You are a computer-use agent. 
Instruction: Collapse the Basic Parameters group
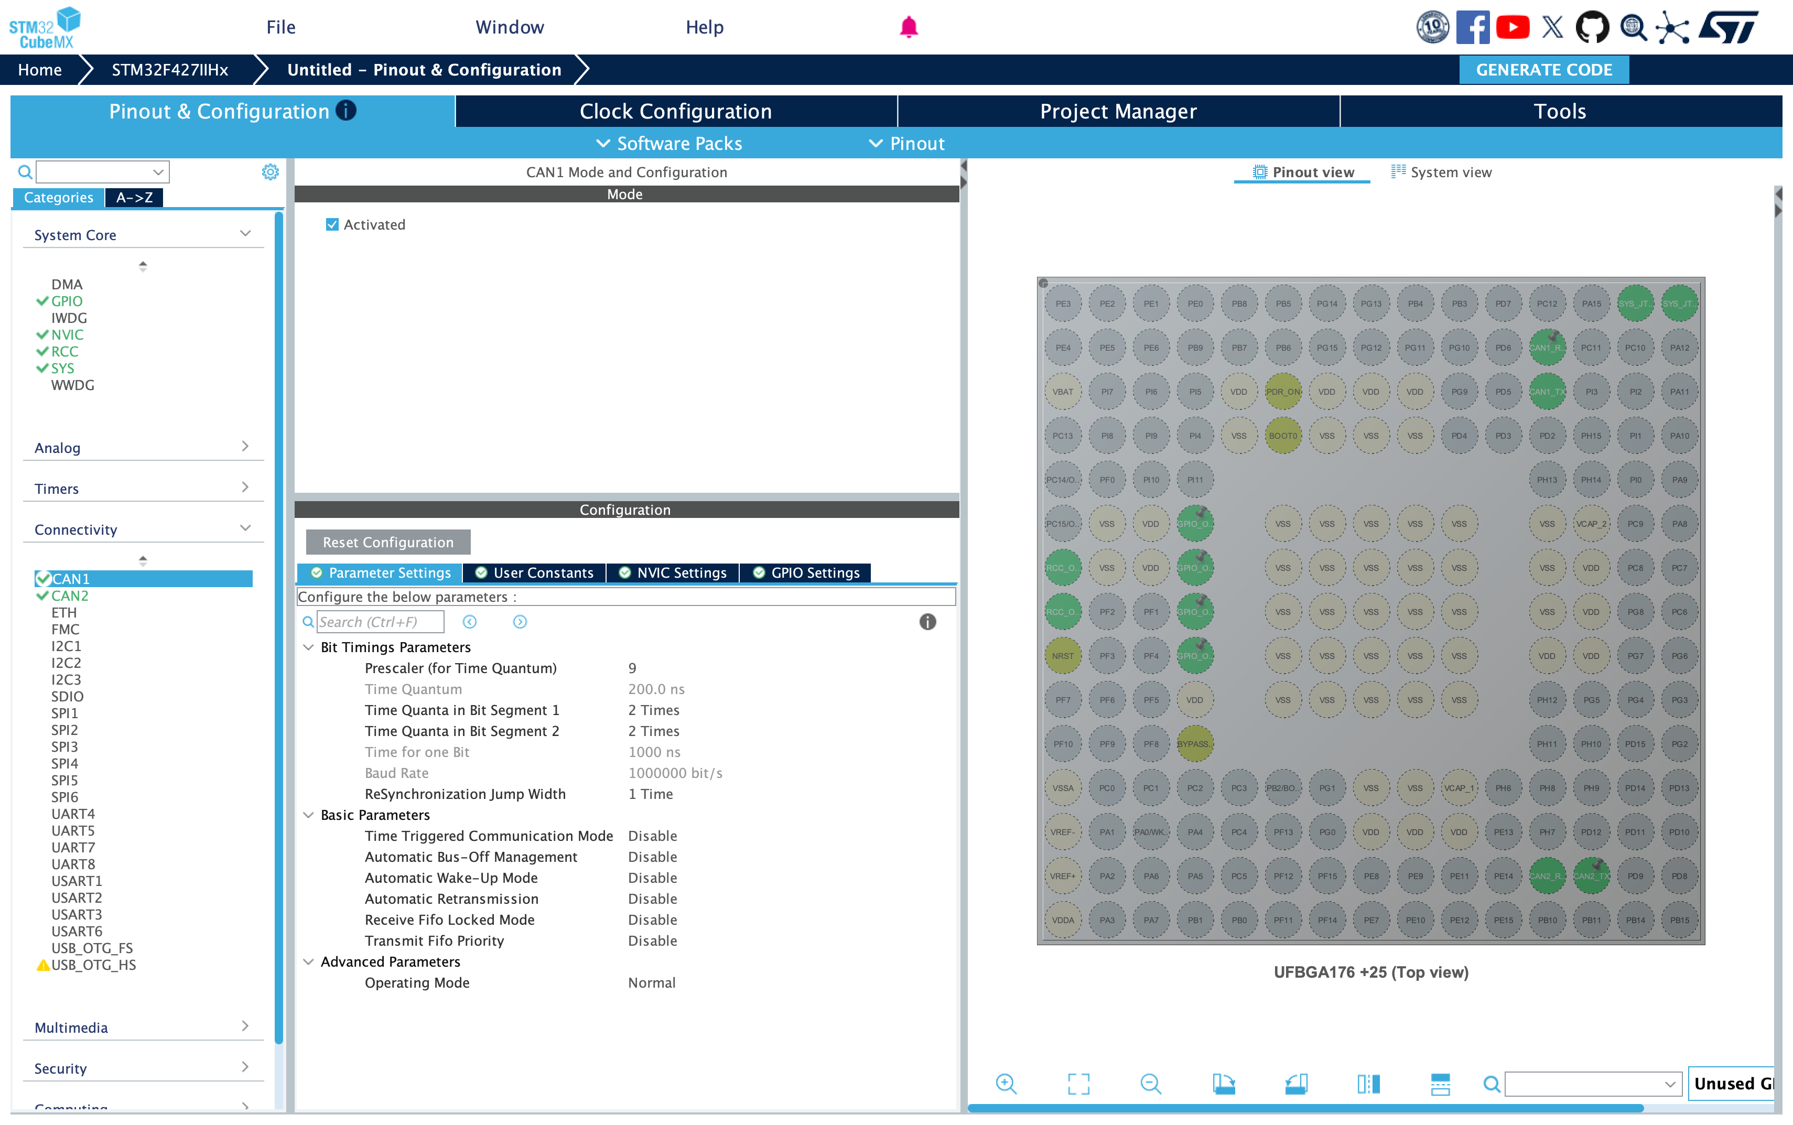308,815
